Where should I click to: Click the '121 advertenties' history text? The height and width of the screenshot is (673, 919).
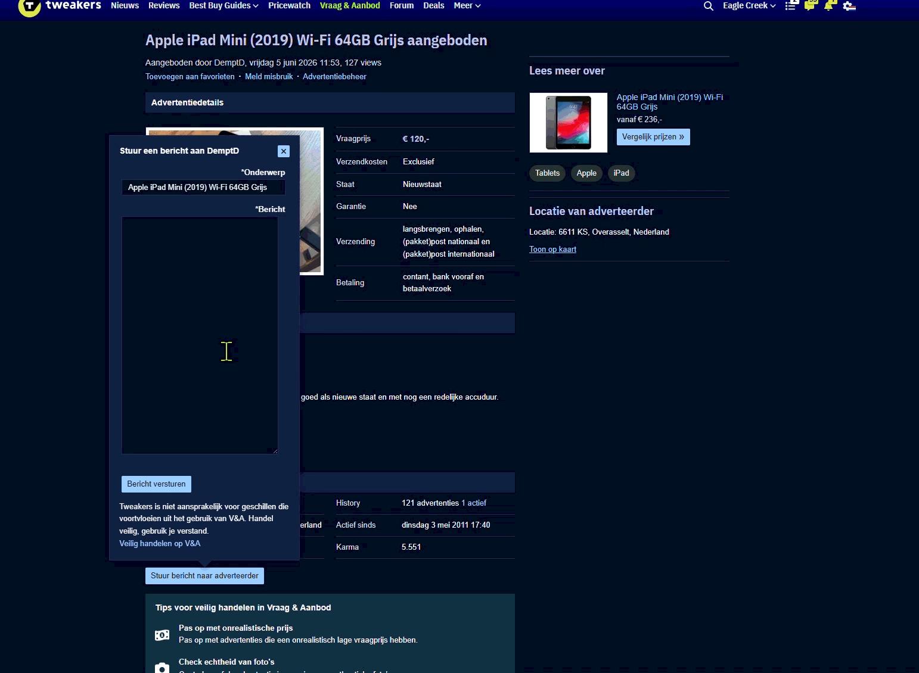click(430, 503)
